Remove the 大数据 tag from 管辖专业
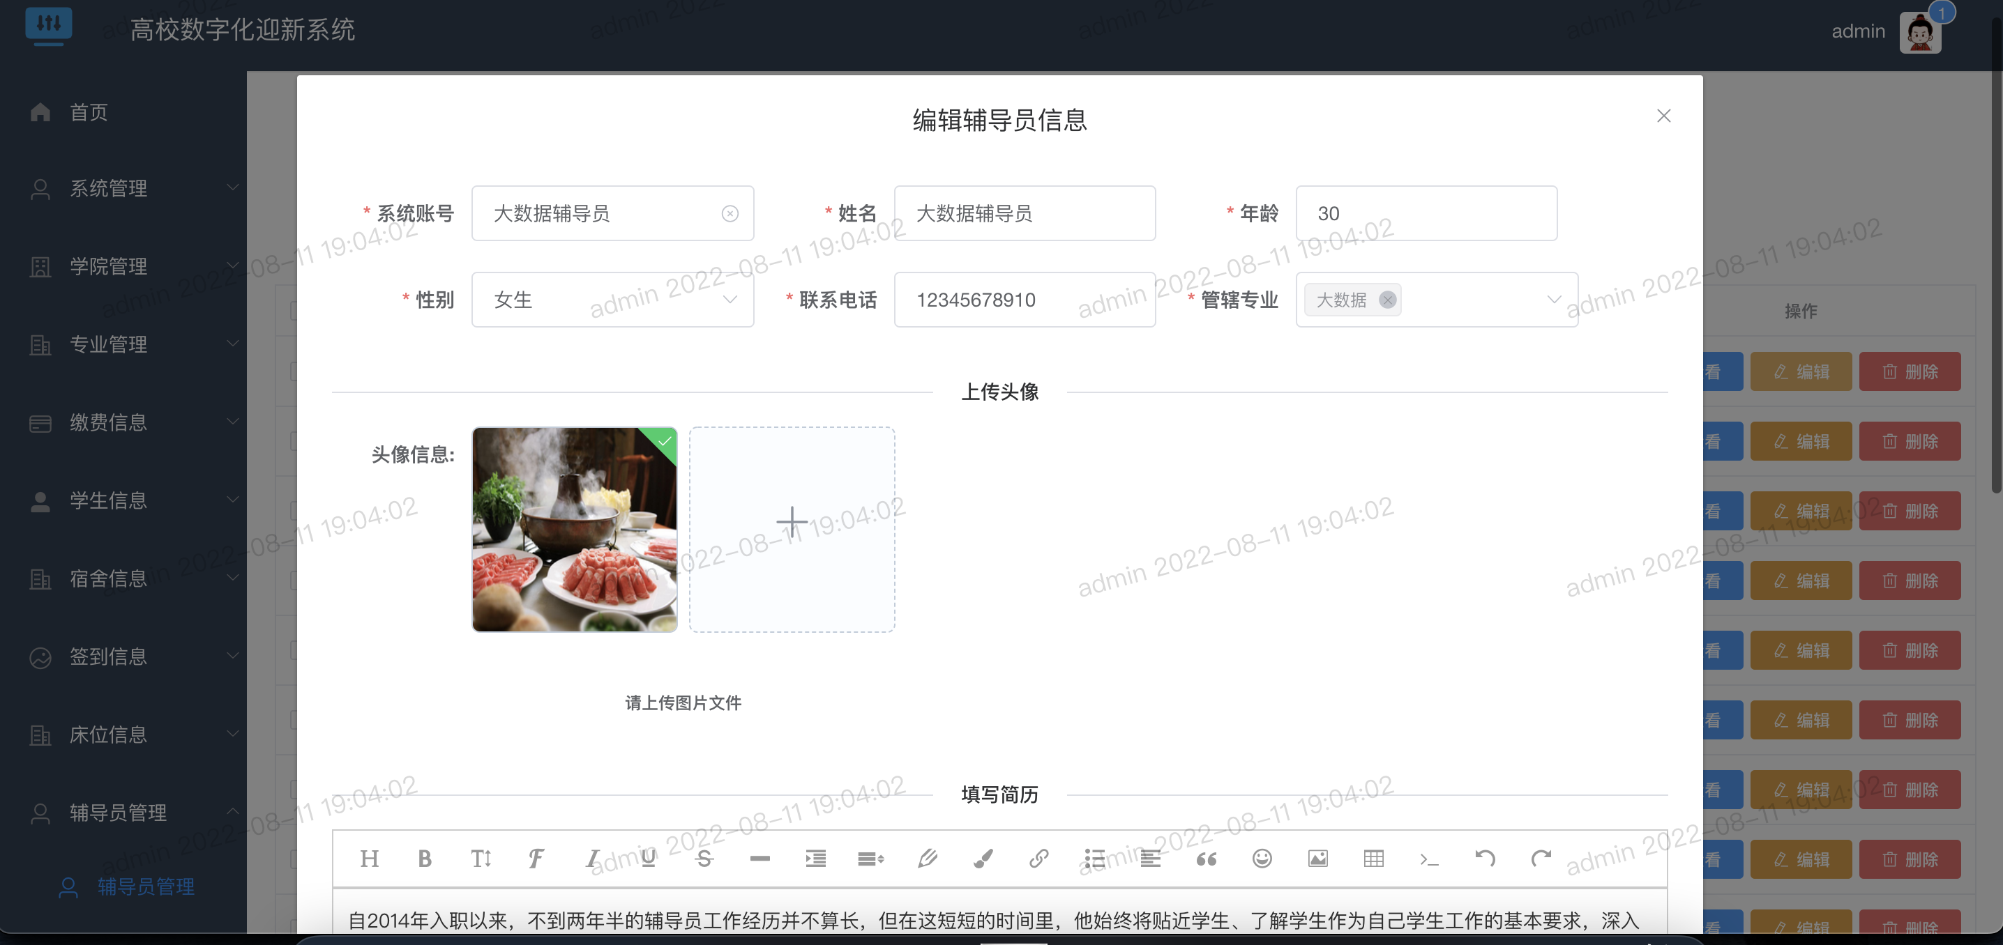Image resolution: width=2003 pixels, height=945 pixels. click(1389, 300)
